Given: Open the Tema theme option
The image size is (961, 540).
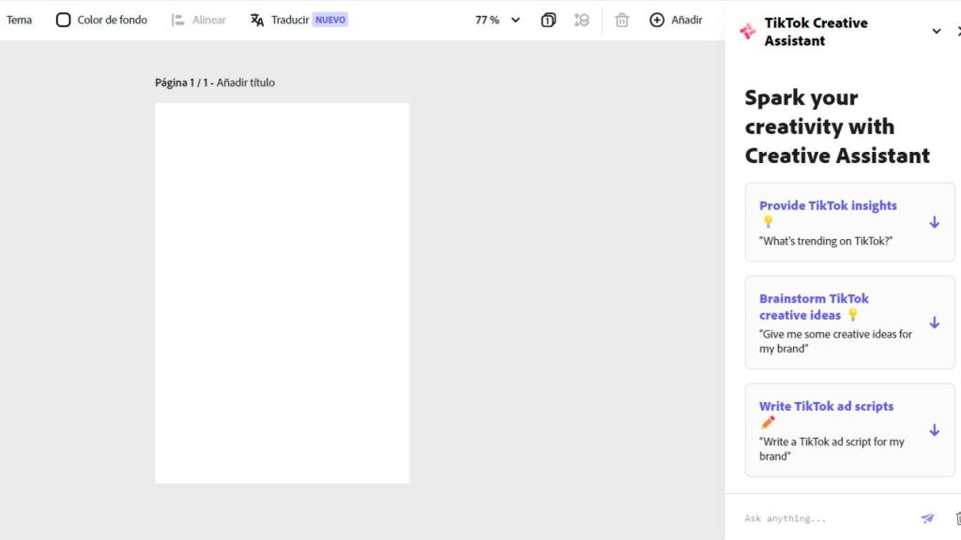Looking at the screenshot, I should pyautogui.click(x=19, y=20).
